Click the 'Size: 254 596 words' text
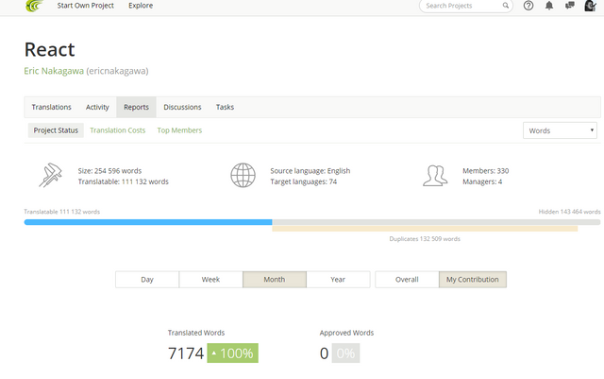 [x=109, y=170]
